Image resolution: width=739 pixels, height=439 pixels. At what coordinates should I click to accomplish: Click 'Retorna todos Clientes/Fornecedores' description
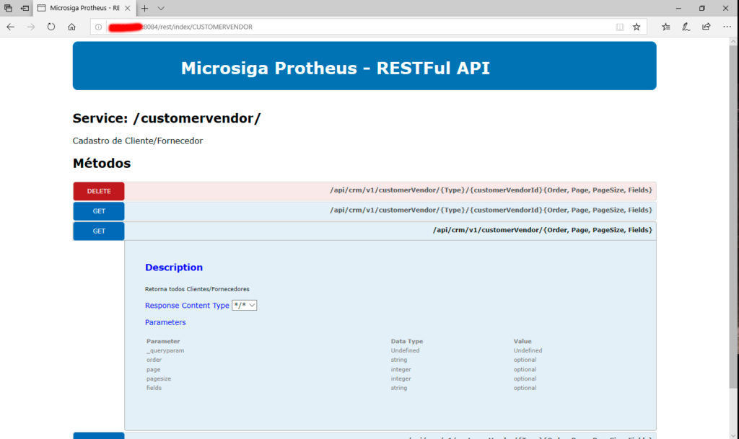197,289
